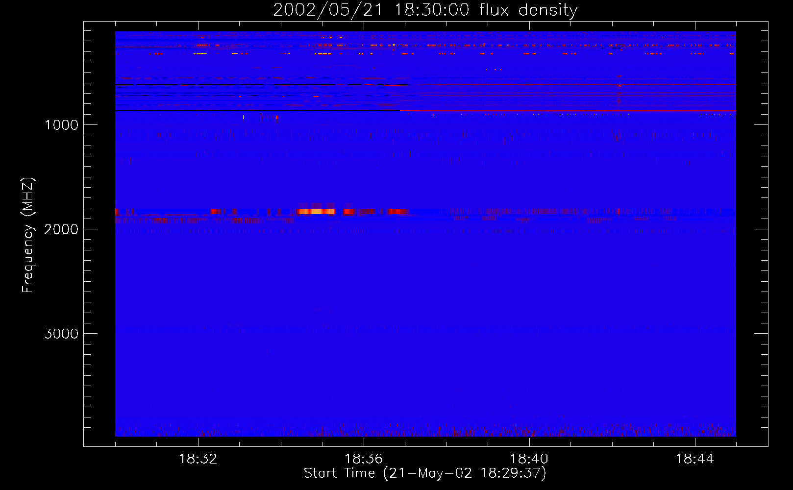Click the 3000 frequency tick label
Image resolution: width=793 pixels, height=490 pixels.
(x=61, y=334)
